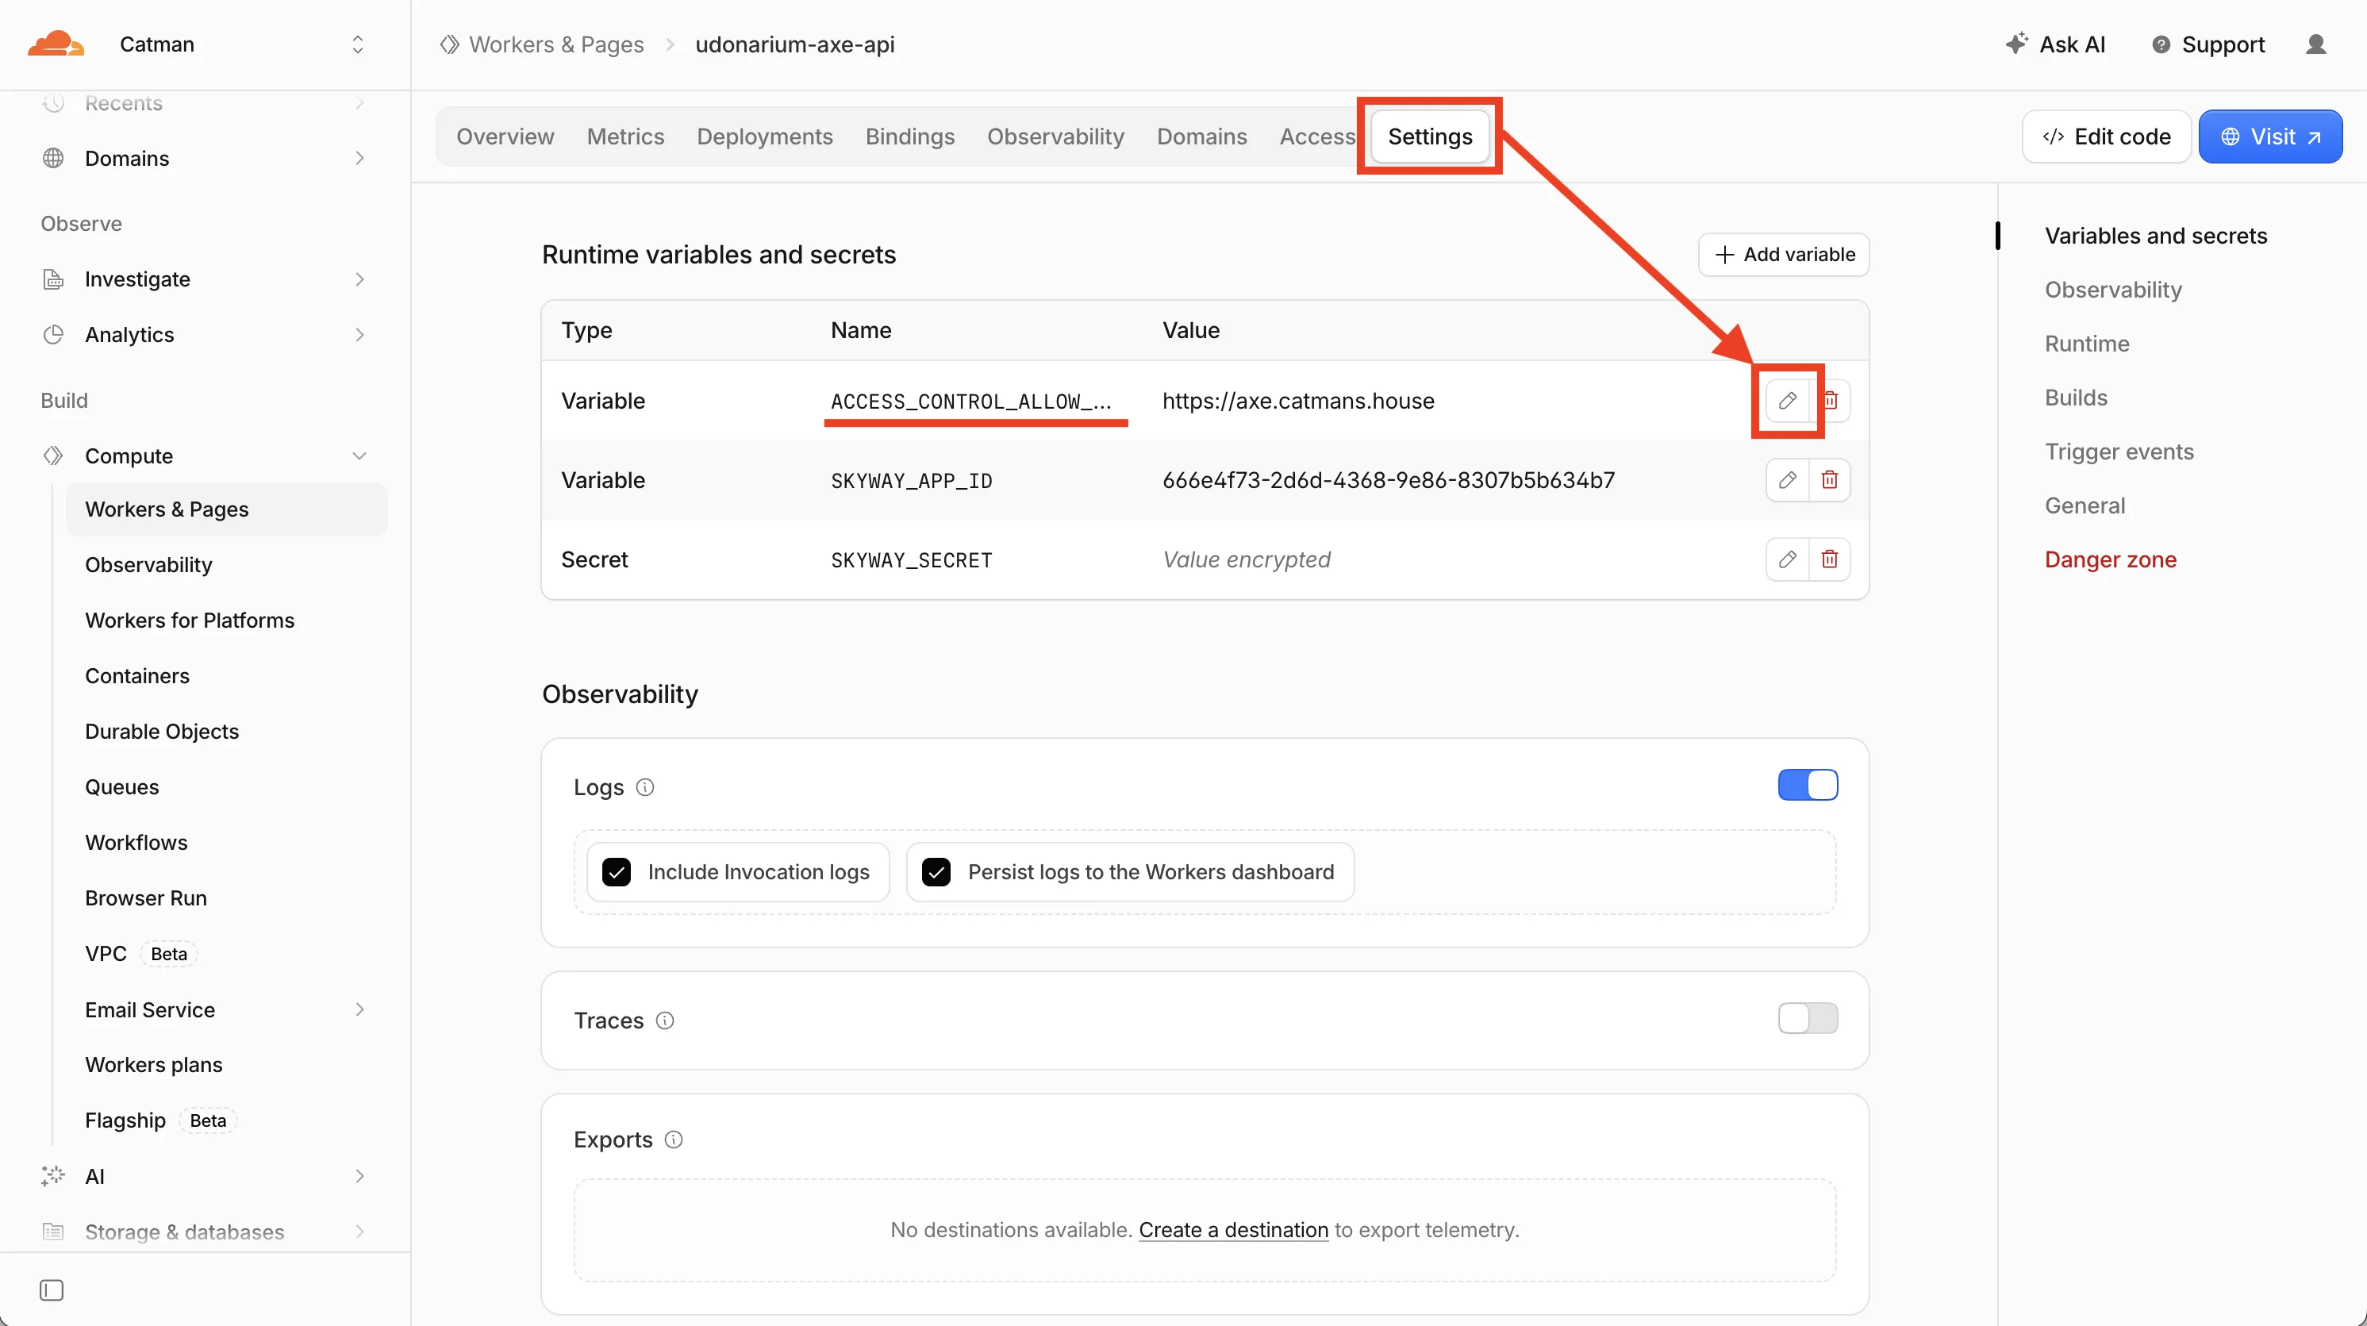Expand the Investigate sidebar chevron
Image resolution: width=2367 pixels, height=1326 pixels.
[x=359, y=279]
